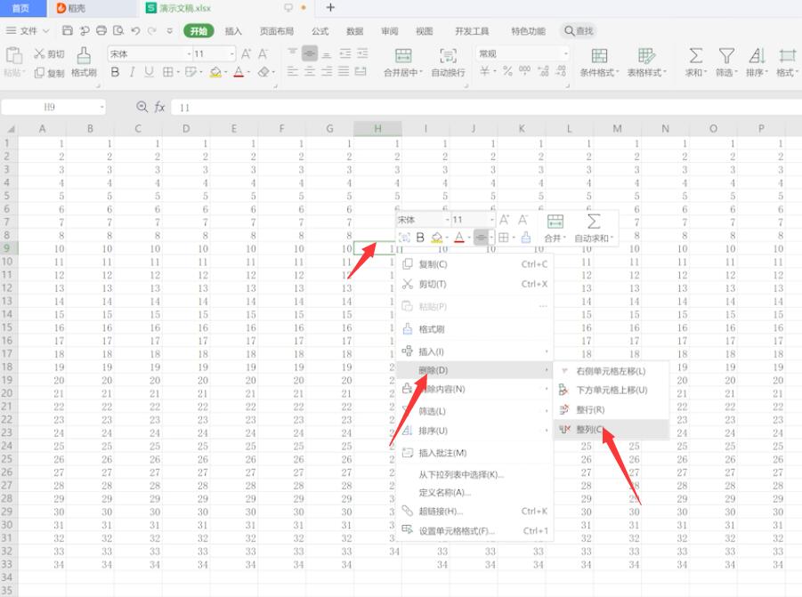Image resolution: width=802 pixels, height=597 pixels.
Task: Open number format (常规) dropdown
Action: [565, 53]
